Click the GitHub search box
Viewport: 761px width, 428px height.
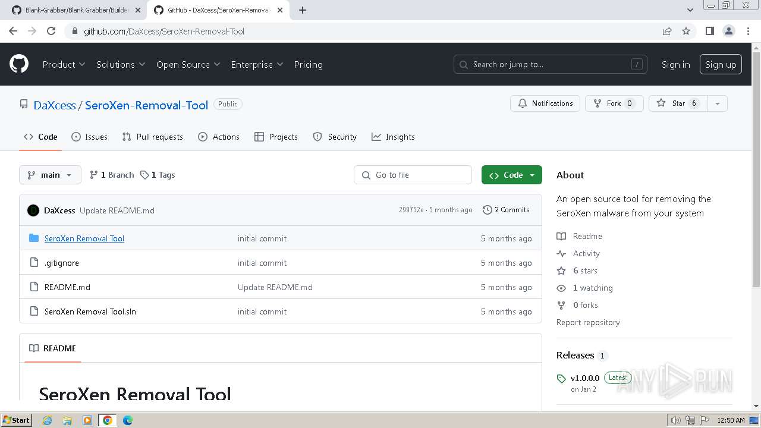coord(551,64)
